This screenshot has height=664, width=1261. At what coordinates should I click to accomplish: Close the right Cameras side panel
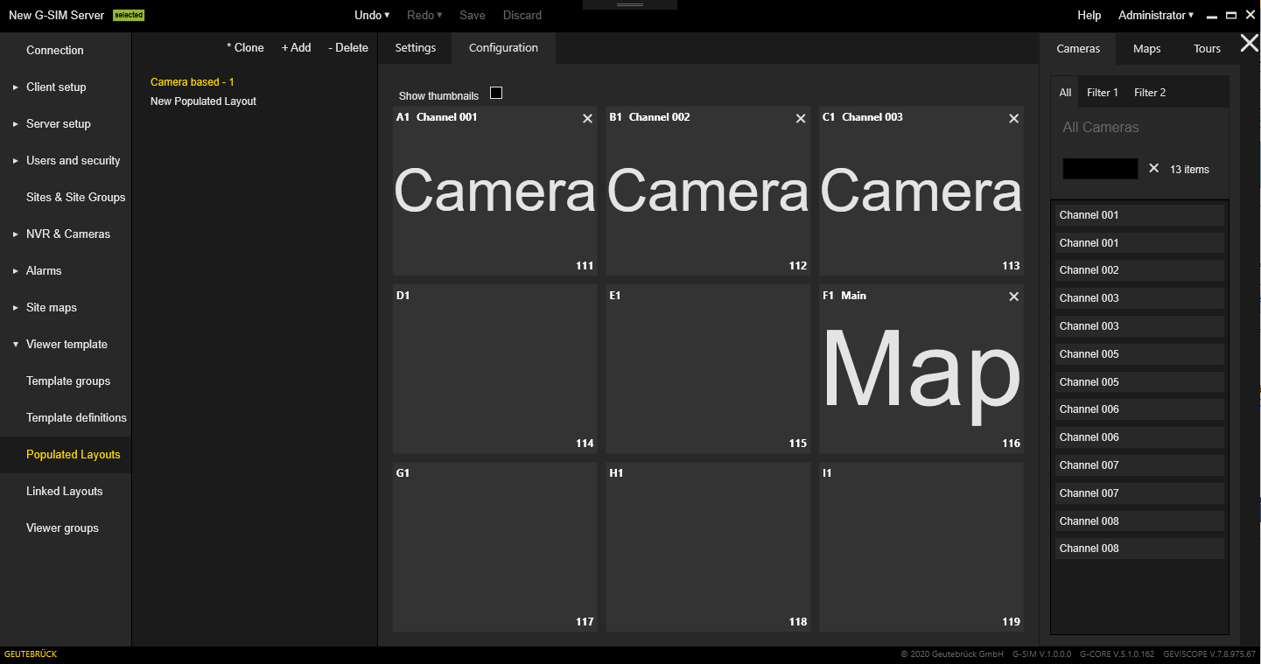click(1249, 43)
